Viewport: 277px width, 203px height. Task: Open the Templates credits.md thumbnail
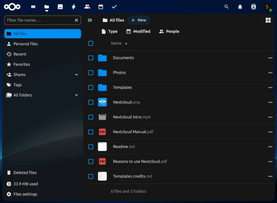pos(102,176)
